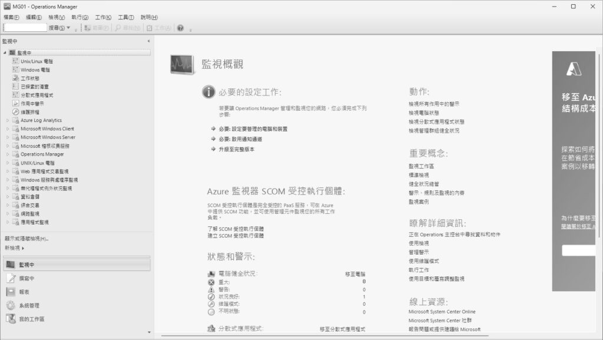Click the 撰寫中 authoring pencil icon
The image size is (603, 340).
coord(11,278)
